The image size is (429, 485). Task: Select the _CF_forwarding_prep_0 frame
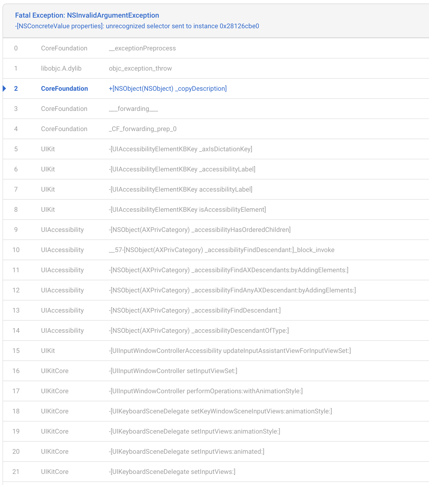142,129
